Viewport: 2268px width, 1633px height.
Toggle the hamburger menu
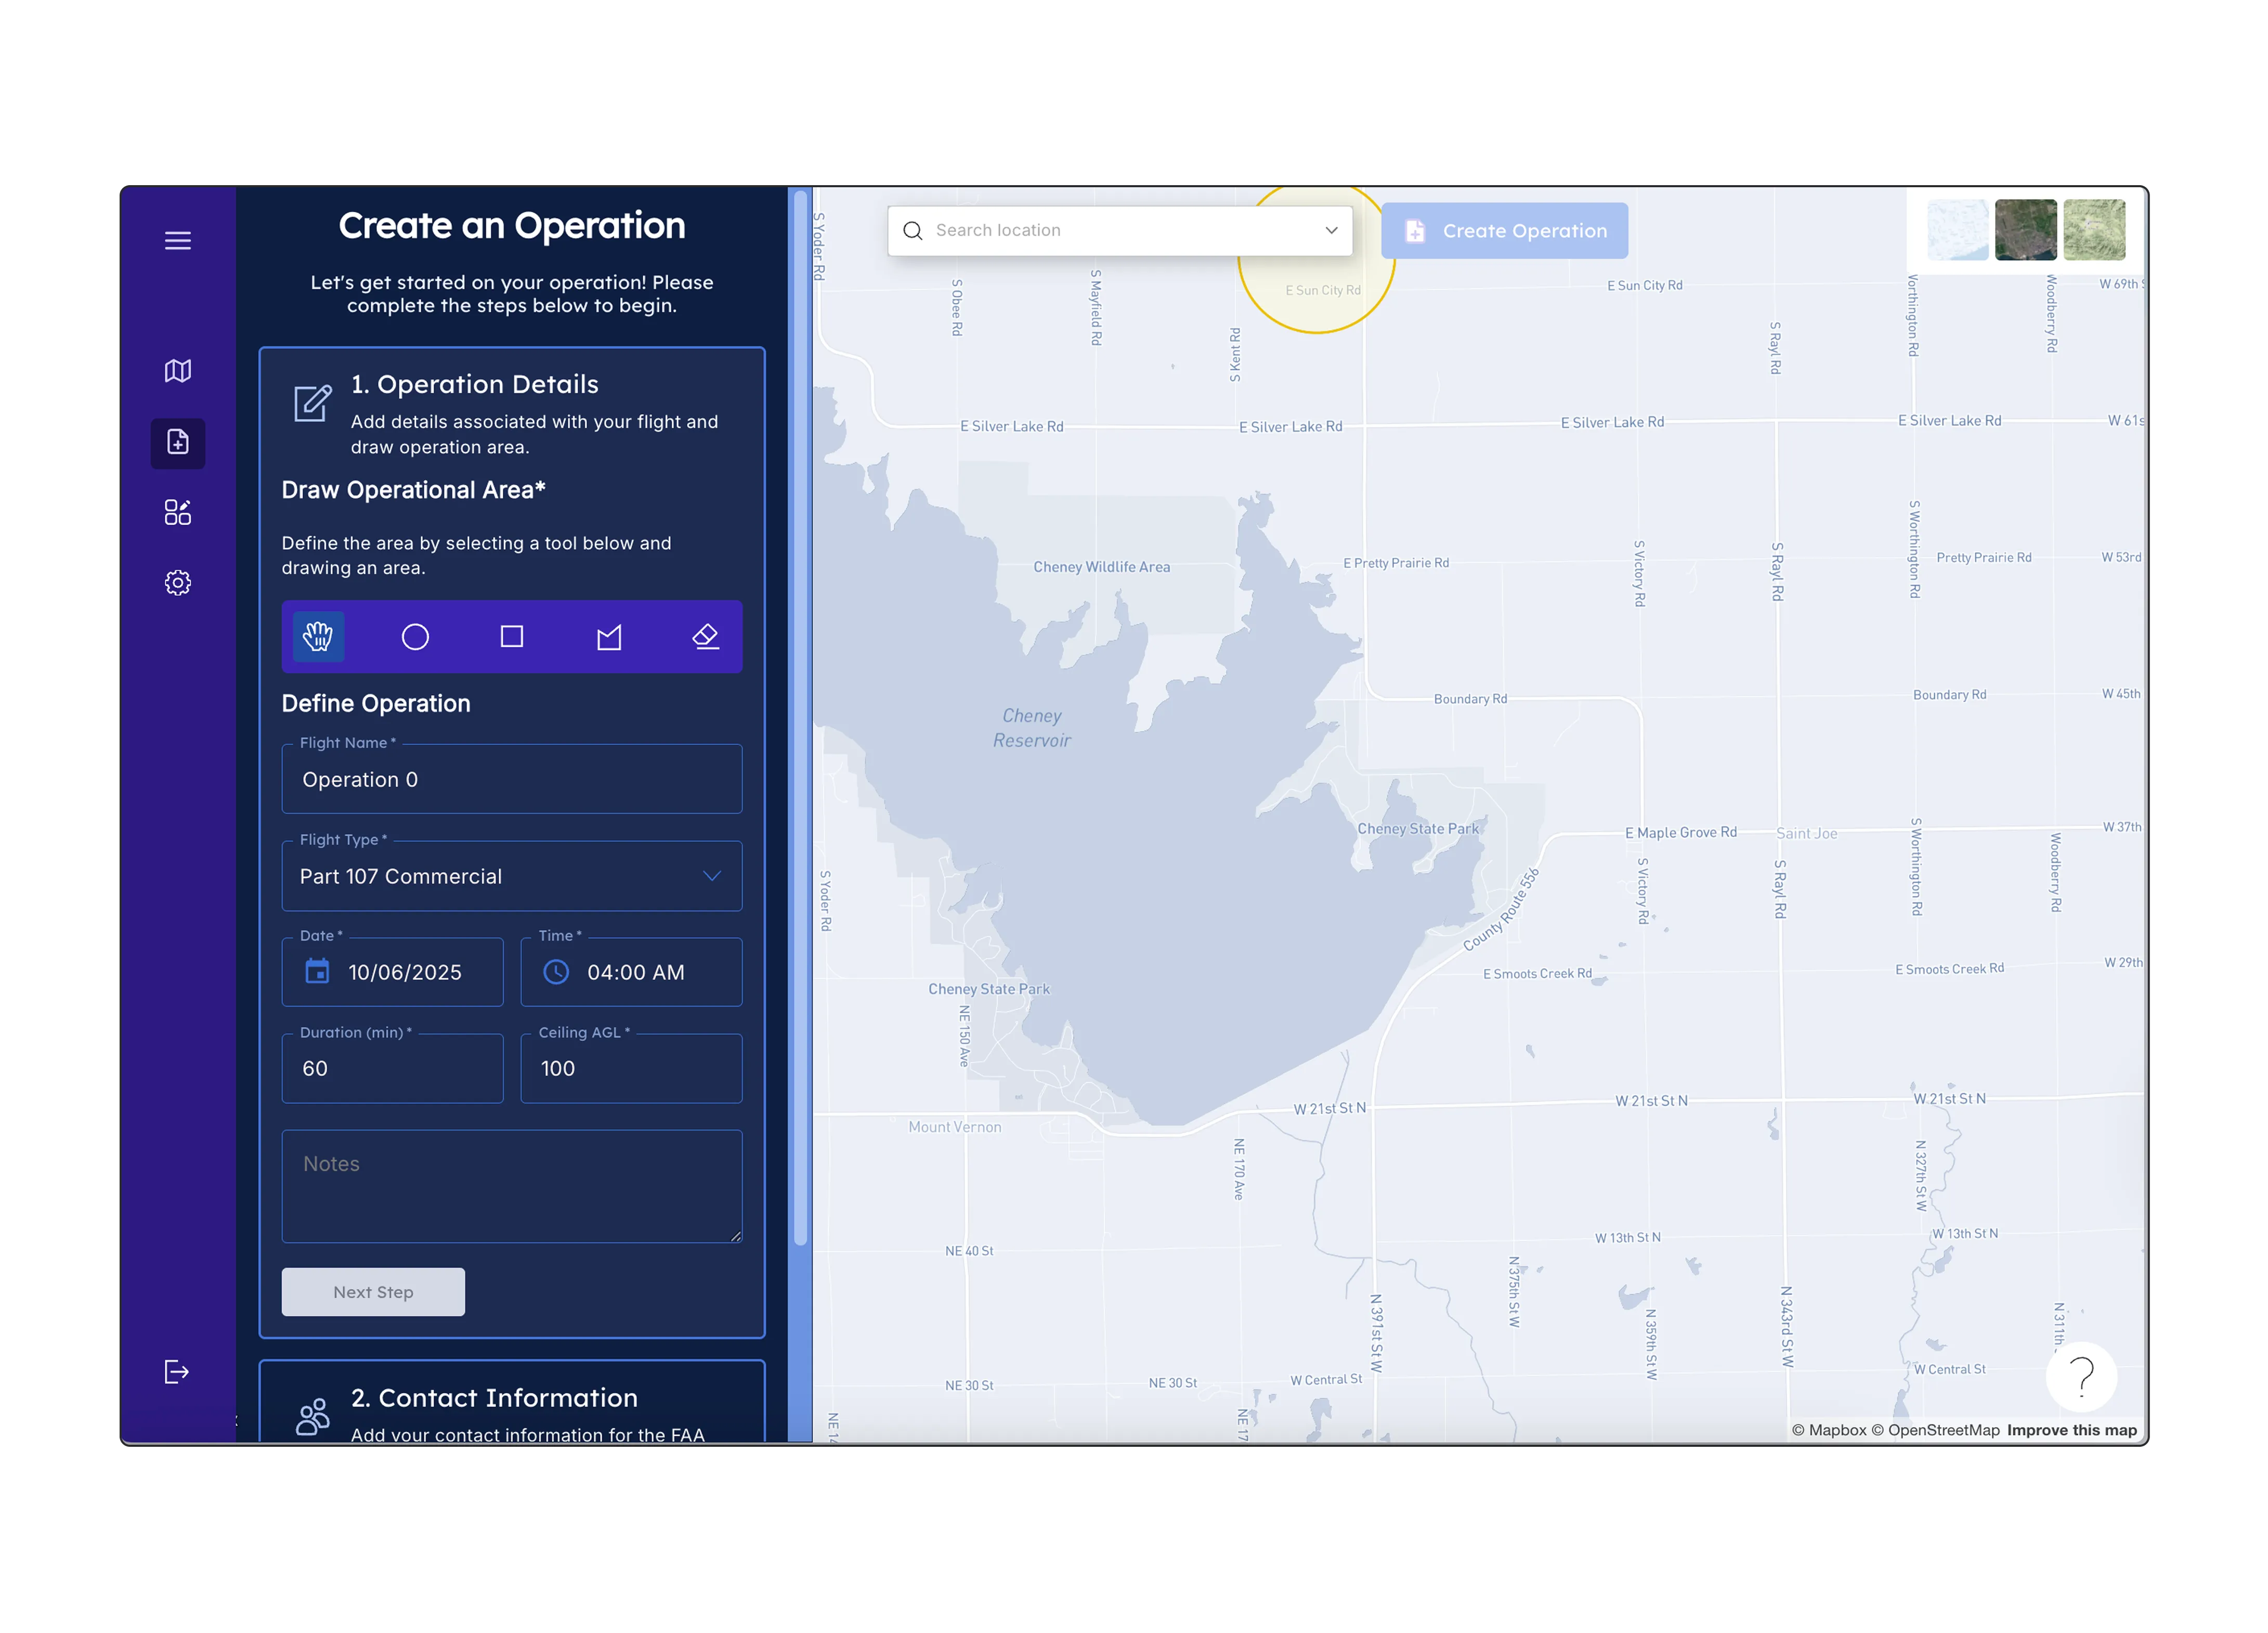(178, 241)
